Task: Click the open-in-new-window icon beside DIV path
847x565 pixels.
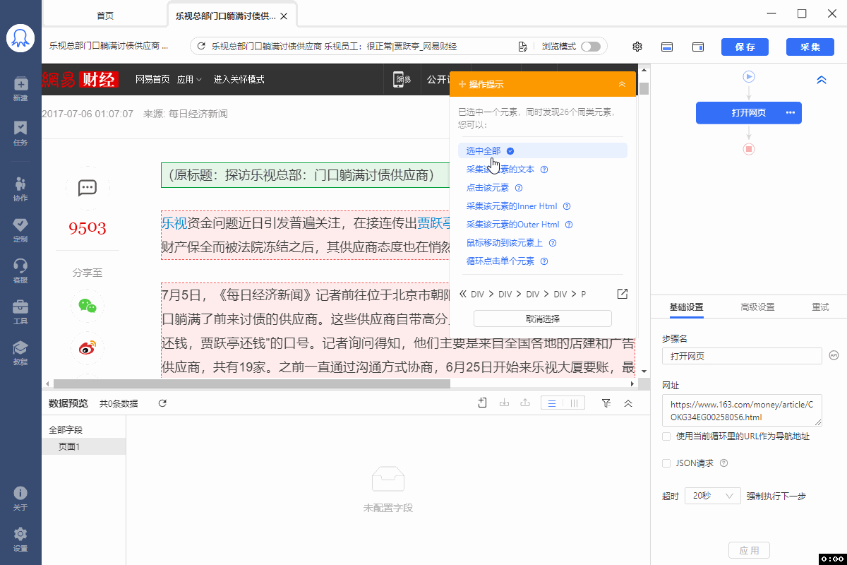Action: [x=623, y=294]
